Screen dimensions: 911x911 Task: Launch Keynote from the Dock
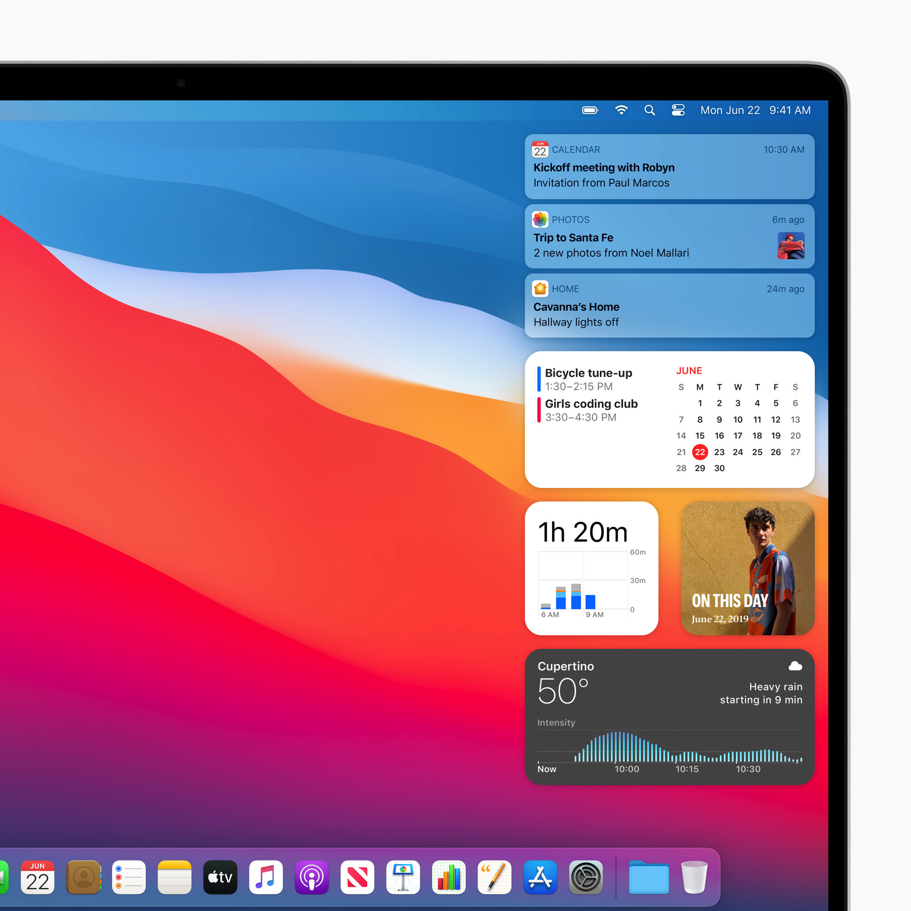coord(403,877)
